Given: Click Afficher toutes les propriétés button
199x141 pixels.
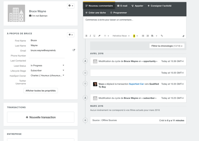Looking at the screenshot, I should 41,91.
